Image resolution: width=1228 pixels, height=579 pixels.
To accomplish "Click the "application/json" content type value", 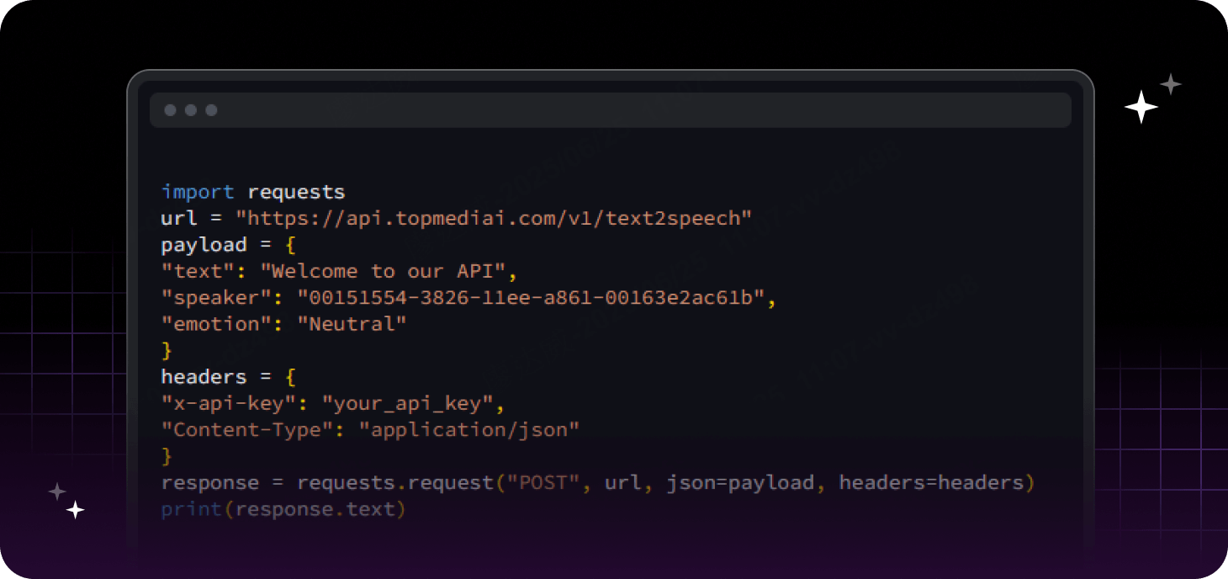I will [469, 430].
